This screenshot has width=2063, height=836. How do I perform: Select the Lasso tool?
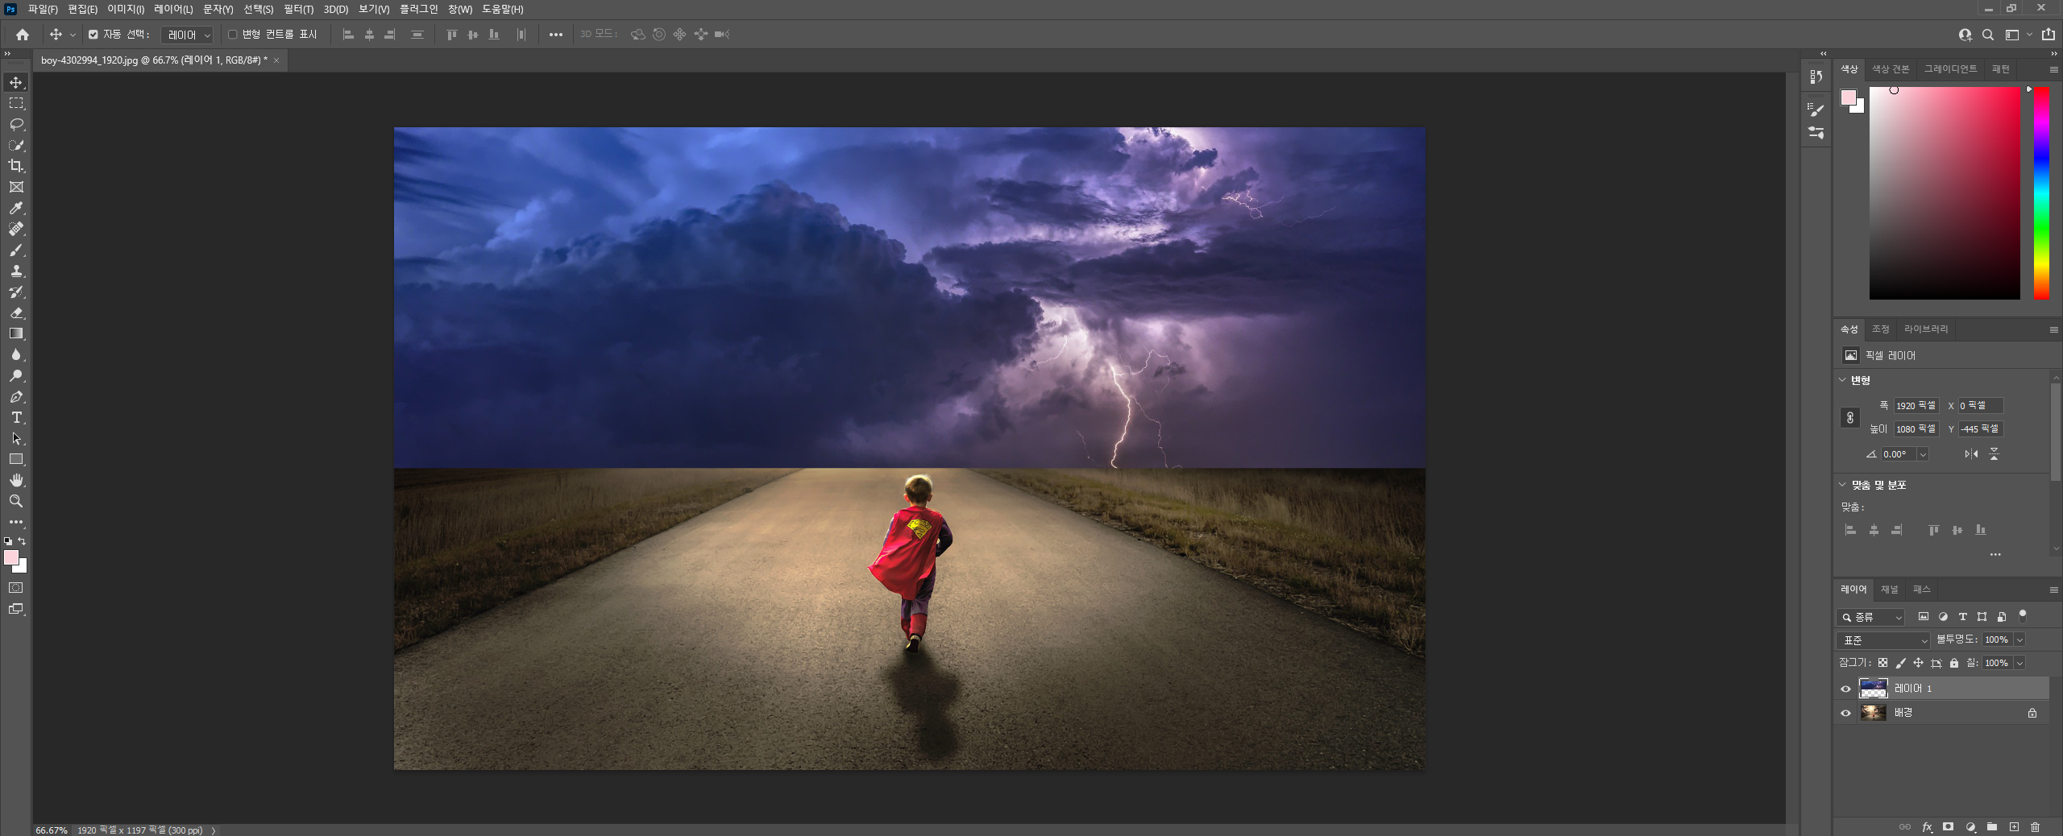click(x=16, y=124)
